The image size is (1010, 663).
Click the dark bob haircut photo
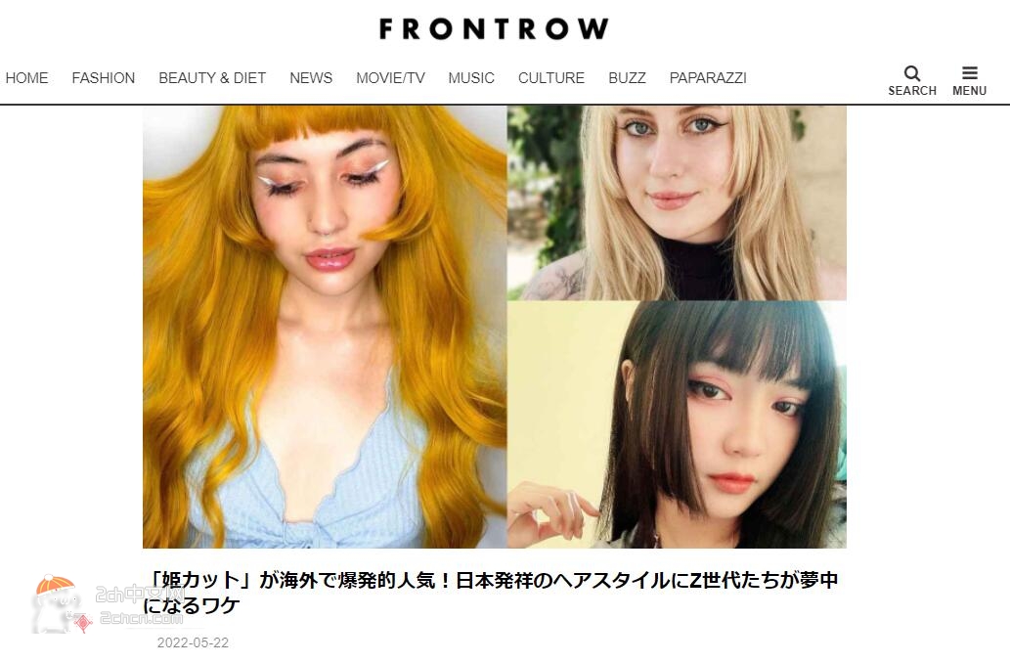coord(677,424)
